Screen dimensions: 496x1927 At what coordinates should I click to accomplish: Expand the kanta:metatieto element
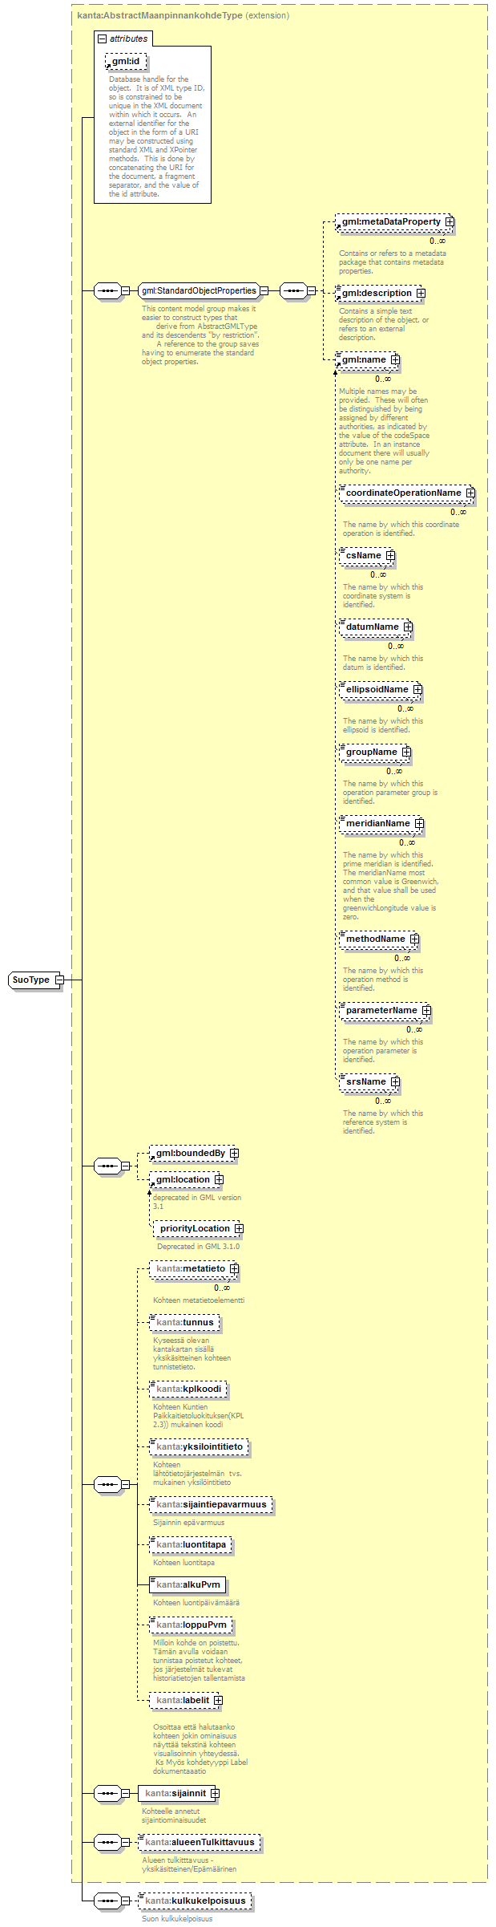tap(234, 1268)
